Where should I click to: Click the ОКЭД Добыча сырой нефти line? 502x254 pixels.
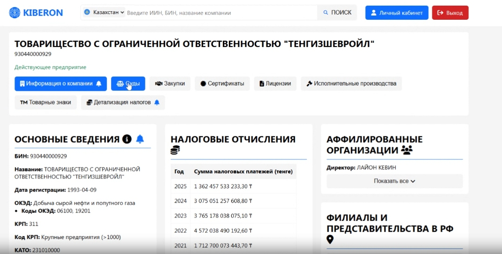coord(75,203)
